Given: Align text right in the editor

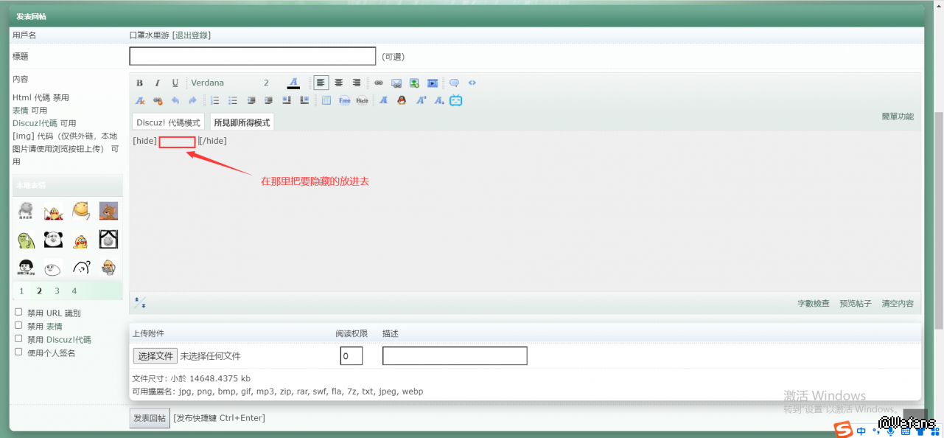Looking at the screenshot, I should (357, 83).
